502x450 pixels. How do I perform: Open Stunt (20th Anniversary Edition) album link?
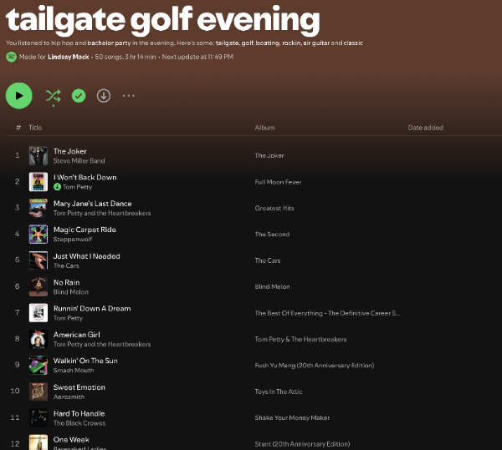(302, 444)
